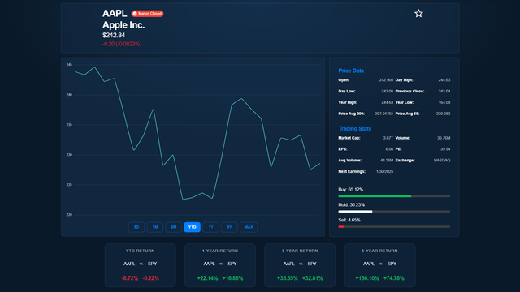Select the EPS value 6.08
The image size is (520, 292).
point(389,149)
